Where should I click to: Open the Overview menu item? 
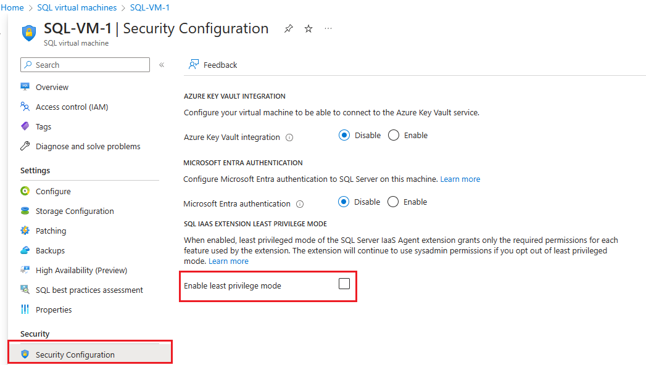click(52, 87)
